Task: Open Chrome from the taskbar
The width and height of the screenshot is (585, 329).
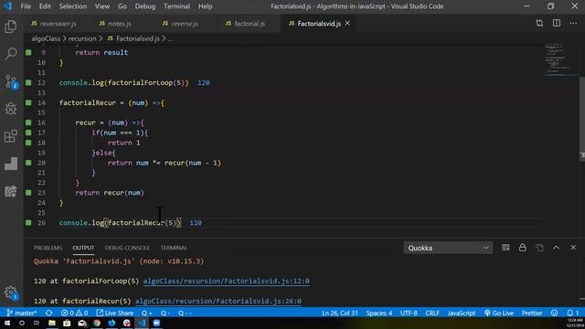Action: coord(97,323)
